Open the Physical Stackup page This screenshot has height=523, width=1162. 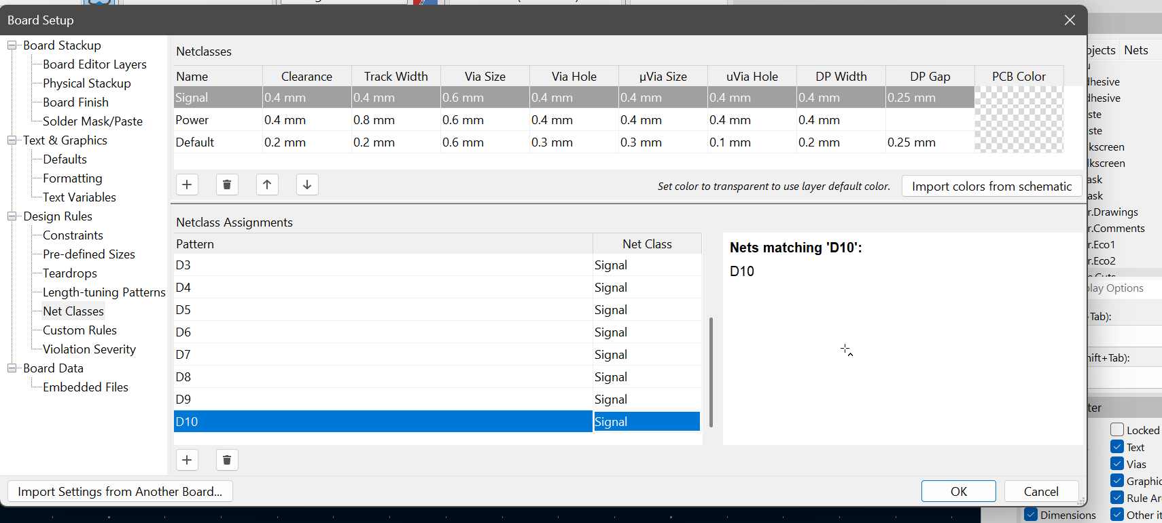coord(87,83)
